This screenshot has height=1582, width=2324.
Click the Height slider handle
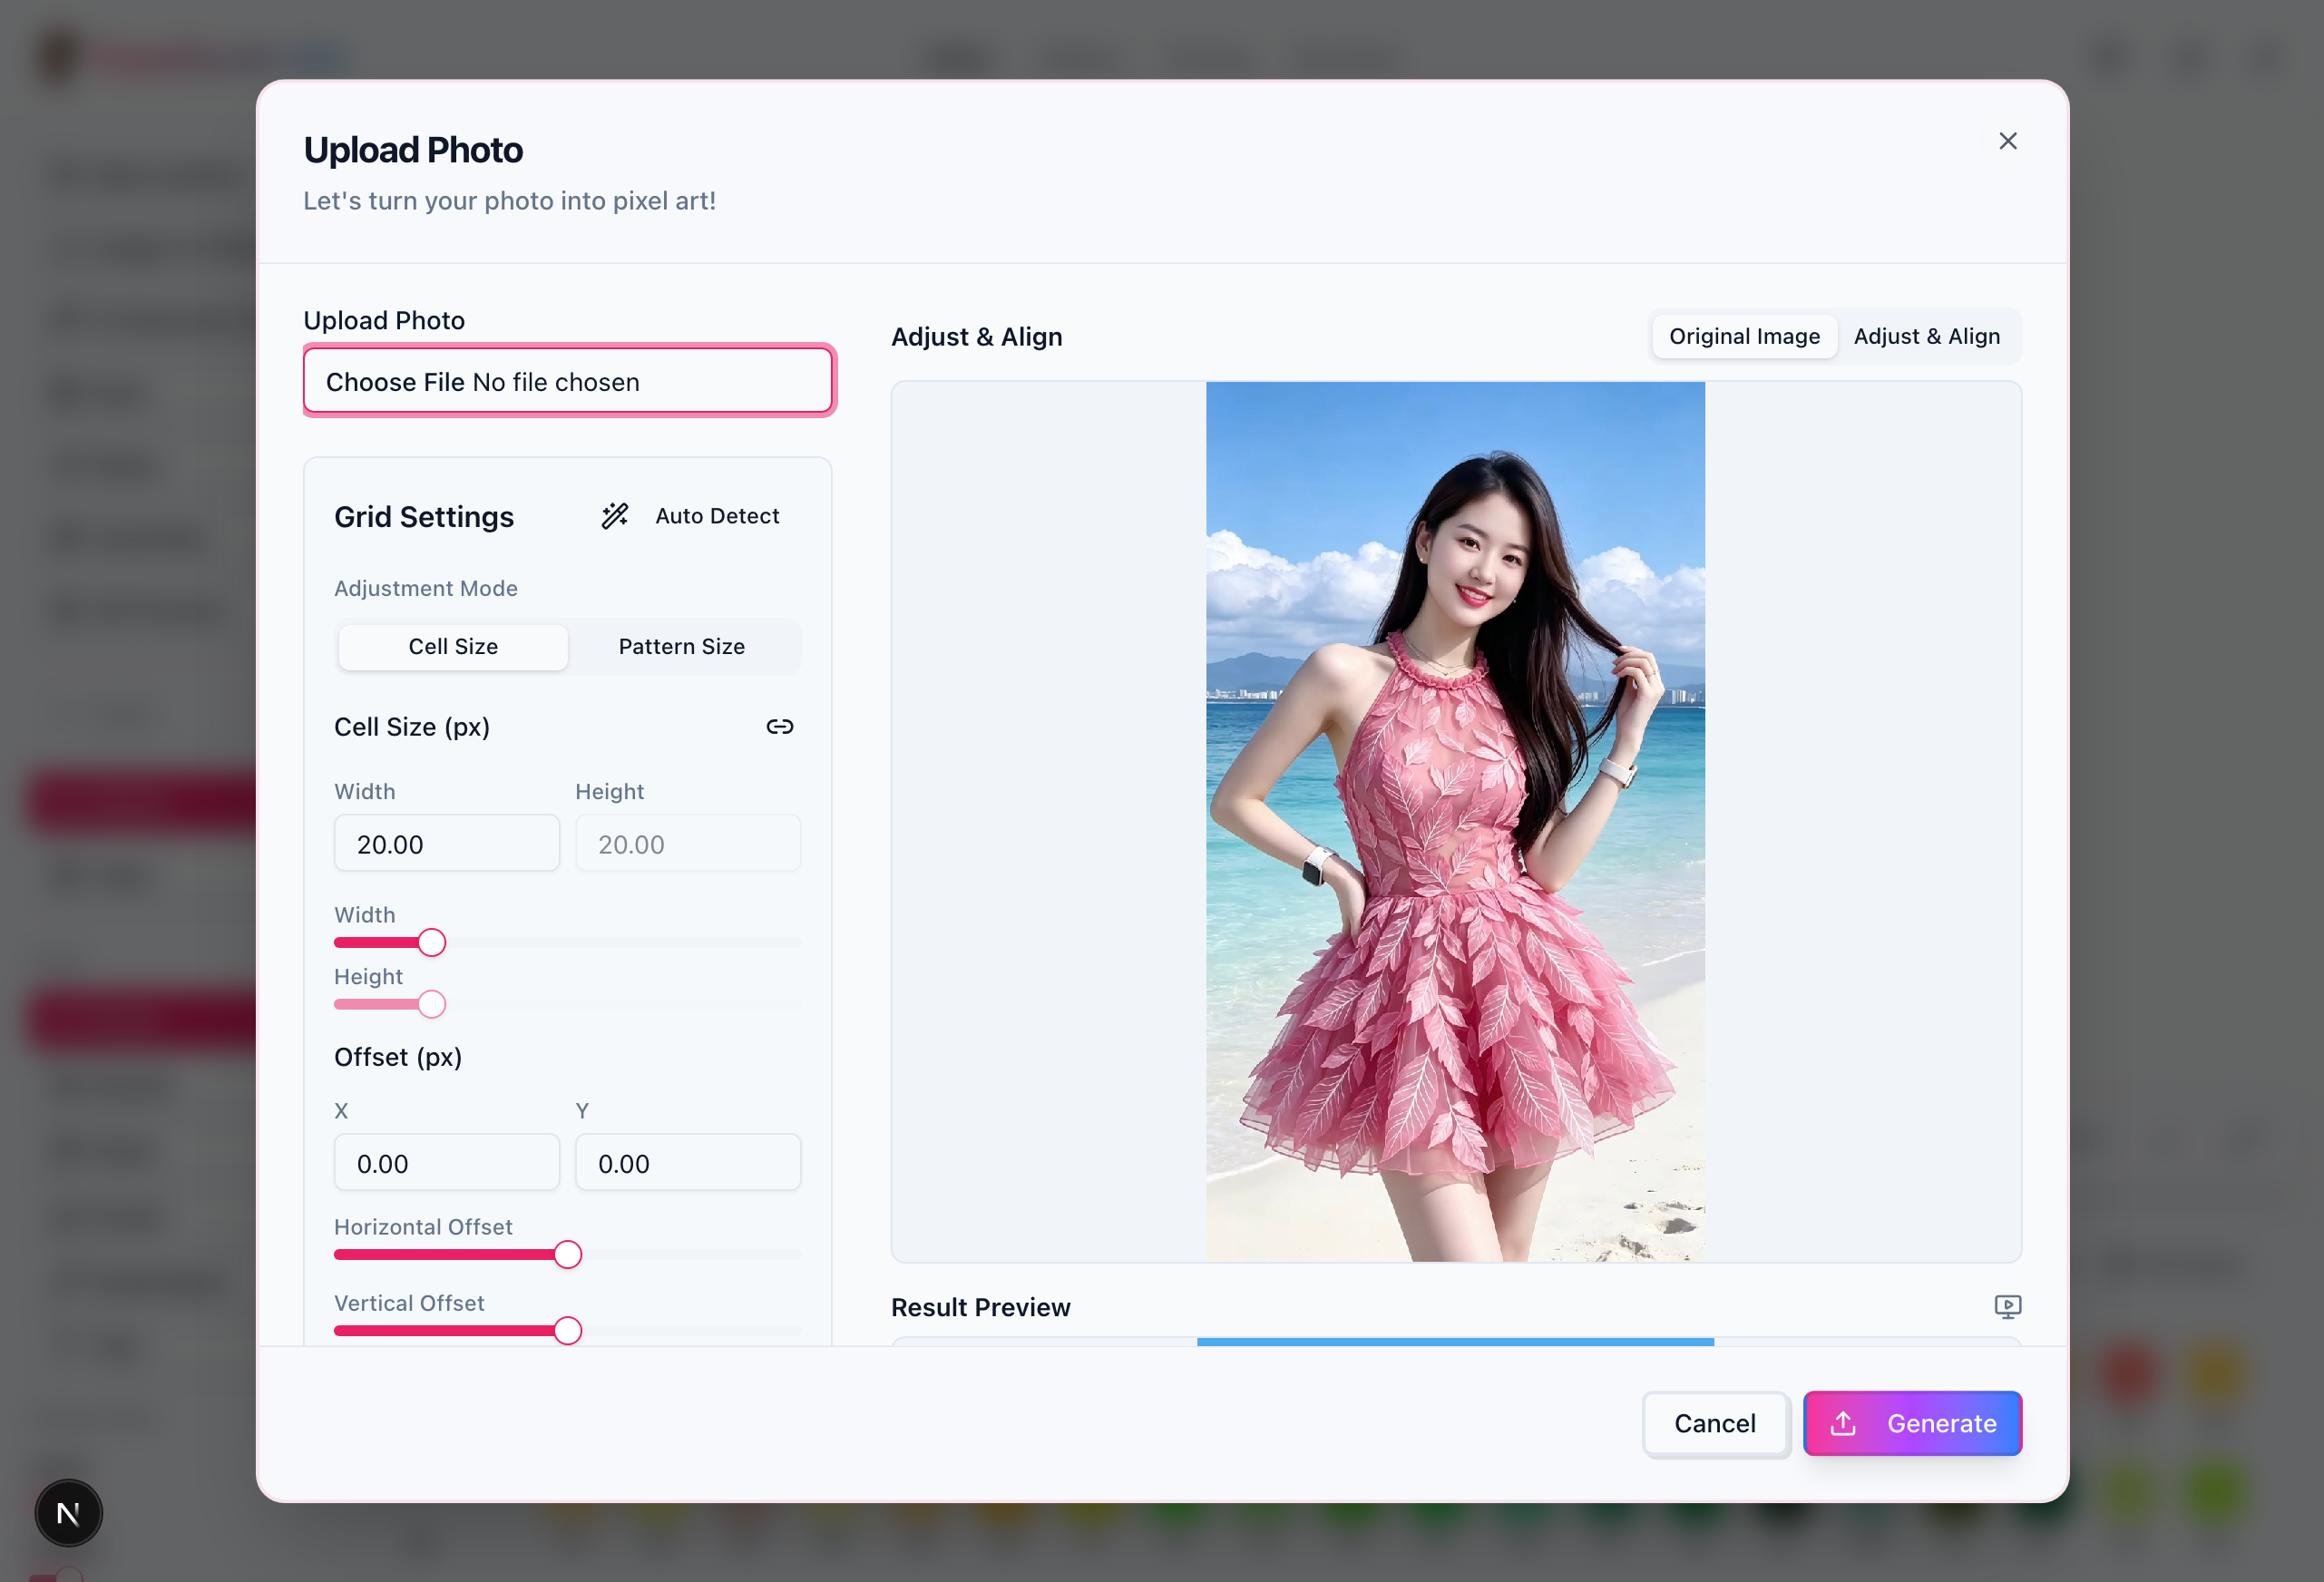coord(432,1004)
